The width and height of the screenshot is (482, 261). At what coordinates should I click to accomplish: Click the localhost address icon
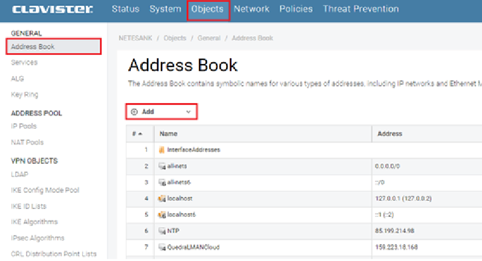coord(162,198)
